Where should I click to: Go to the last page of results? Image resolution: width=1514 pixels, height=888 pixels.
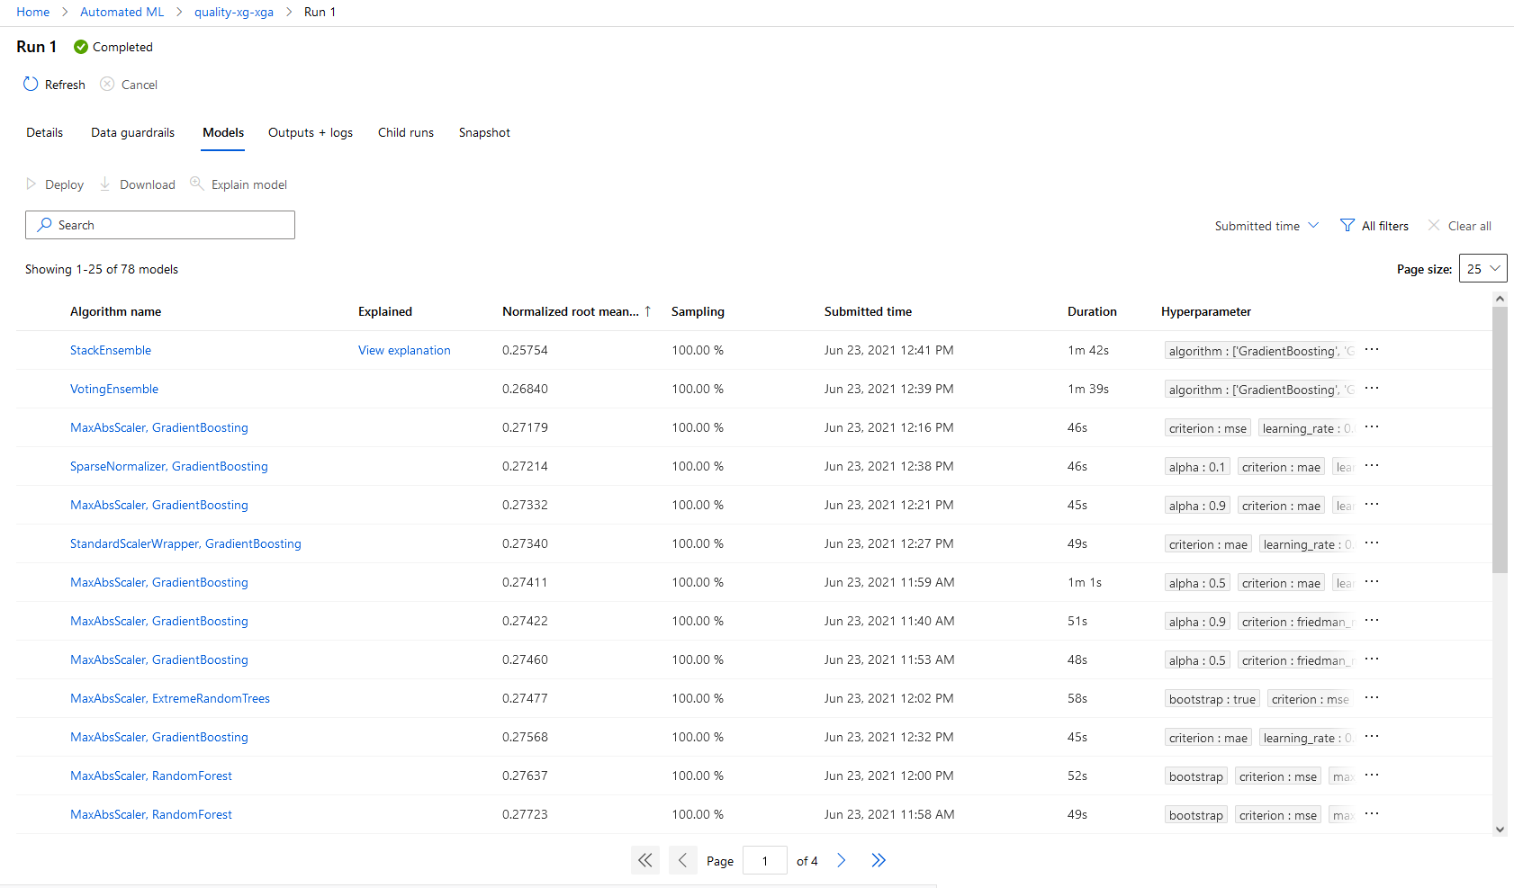tap(879, 860)
